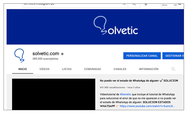Switch to the Vídeos tab
The width and height of the screenshot is (187, 113).
44,69
